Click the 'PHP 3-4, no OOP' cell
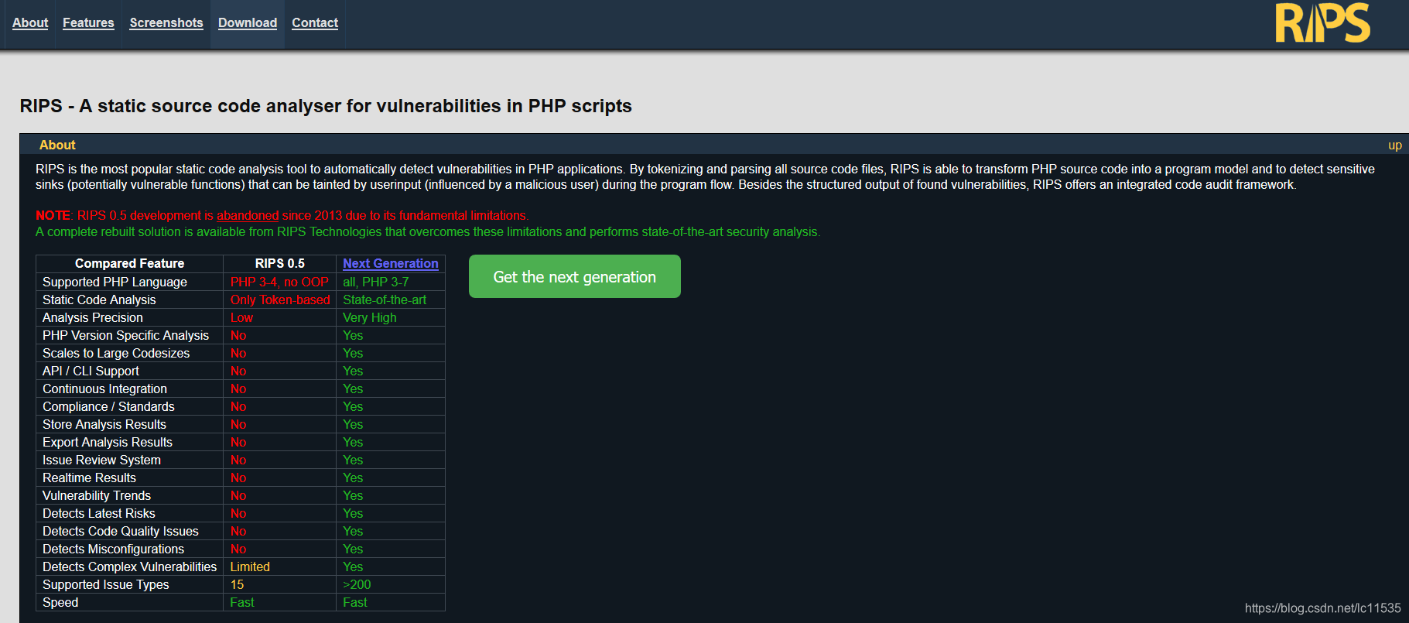The width and height of the screenshot is (1409, 623). pos(279,282)
